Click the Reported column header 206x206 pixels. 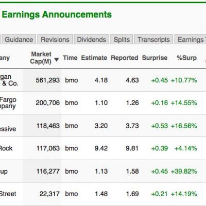pyautogui.click(x=125, y=58)
